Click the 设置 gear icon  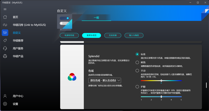(x=5, y=104)
